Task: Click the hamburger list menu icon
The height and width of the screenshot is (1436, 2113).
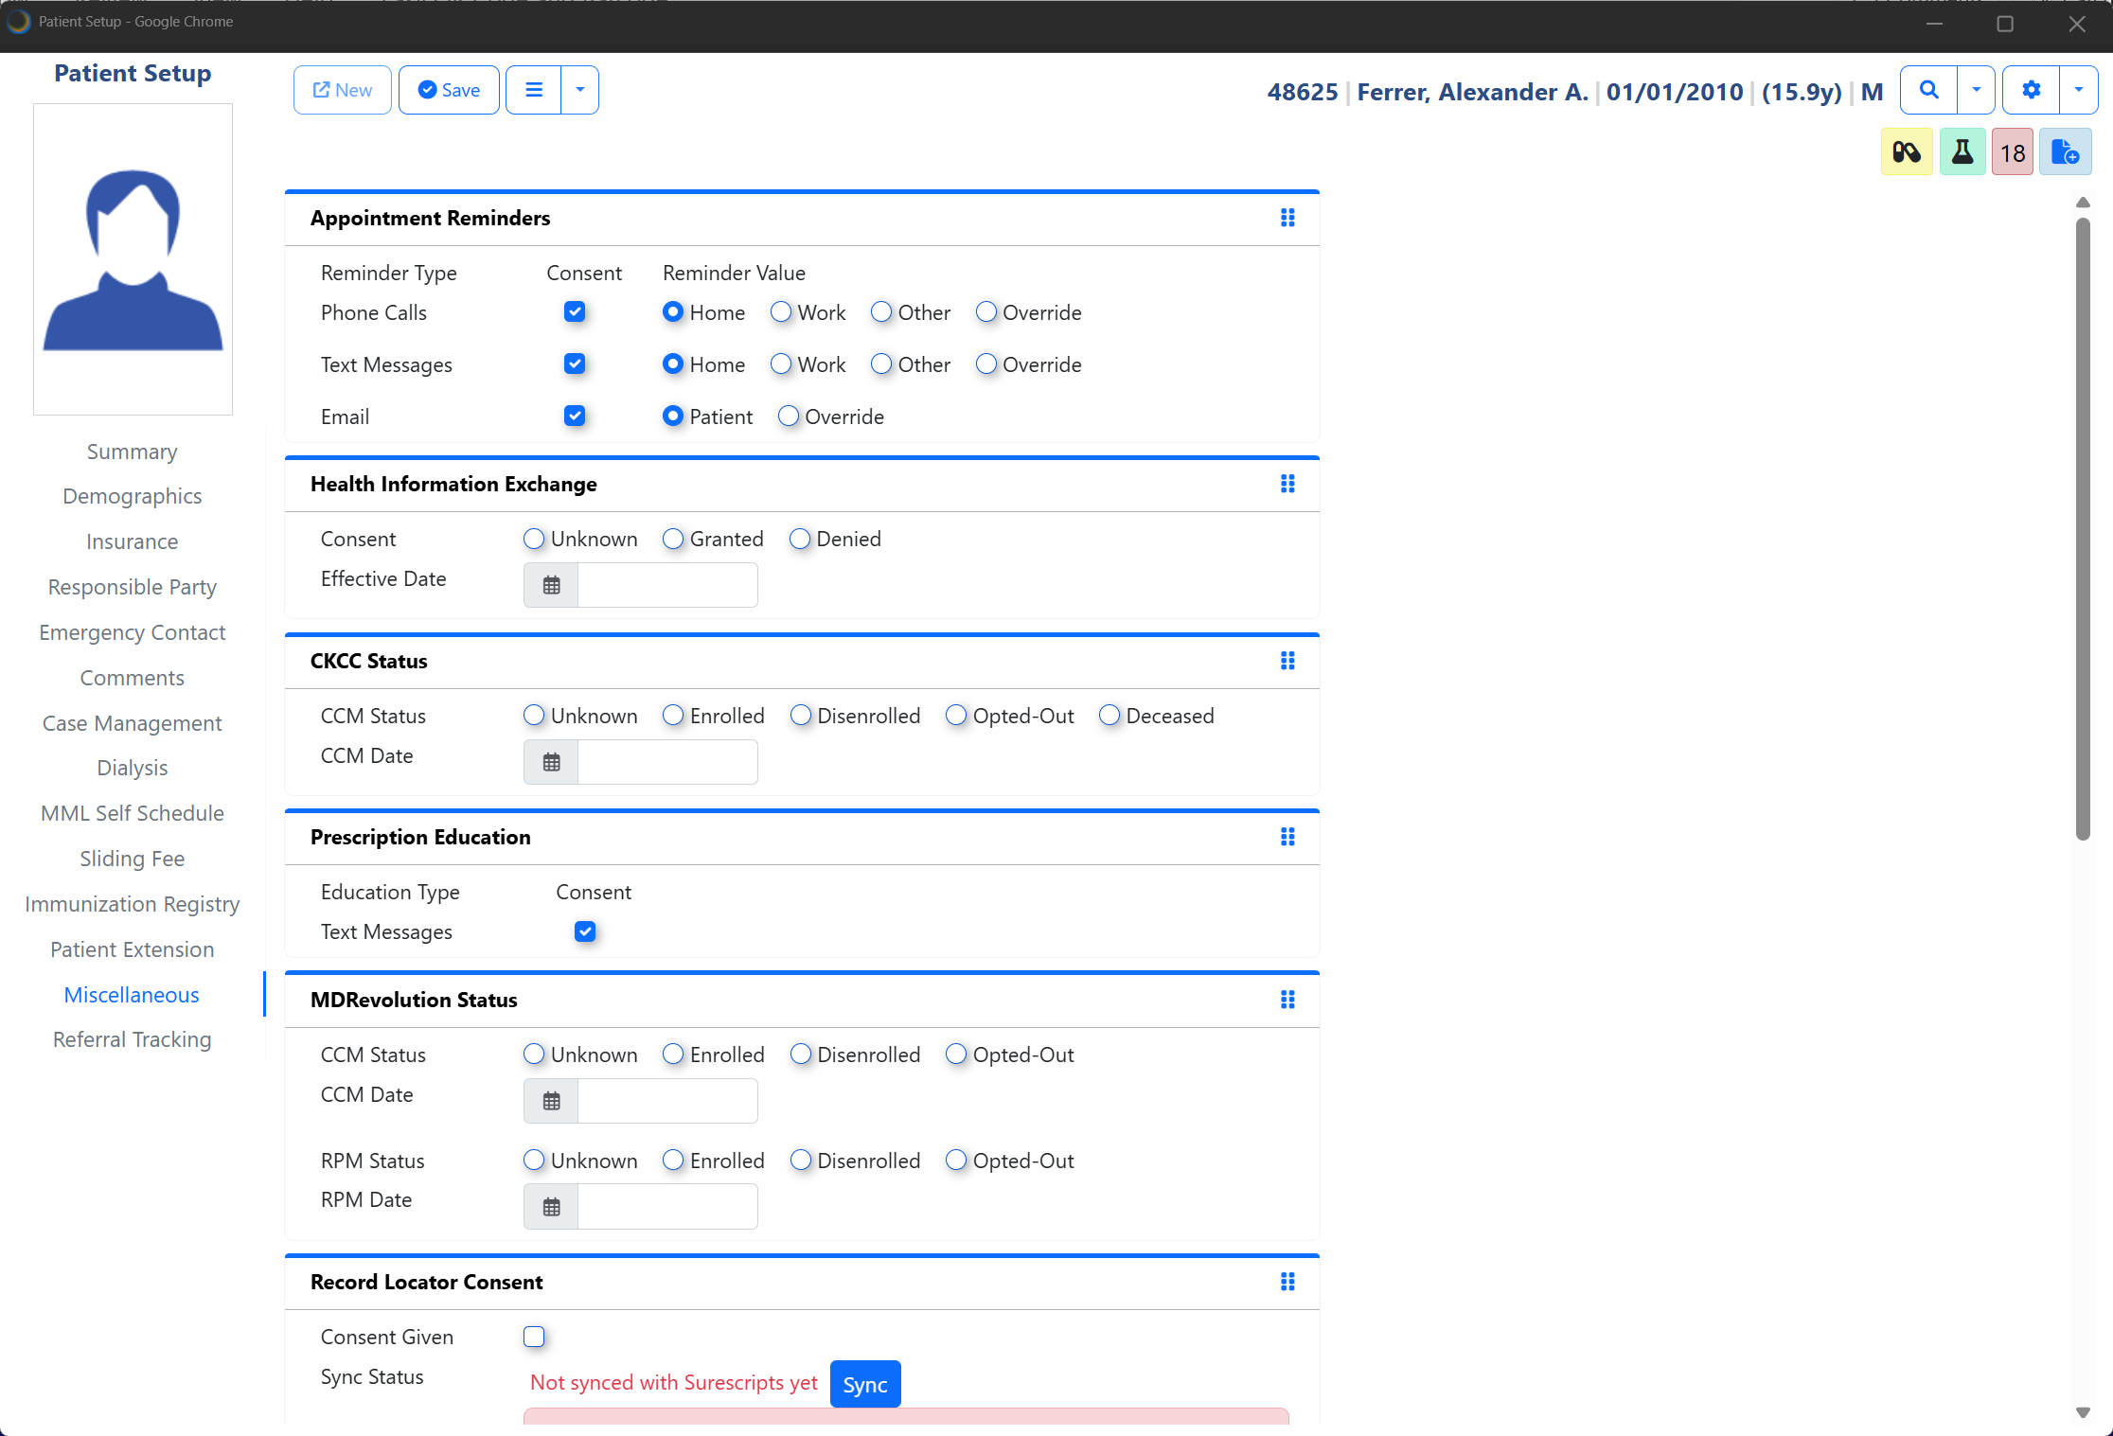Action: (534, 90)
